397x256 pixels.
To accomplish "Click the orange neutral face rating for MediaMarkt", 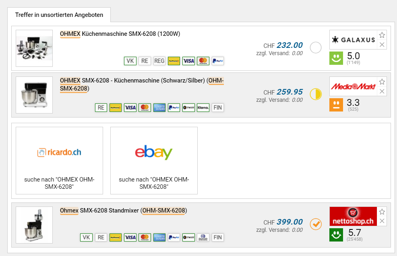I will (x=336, y=105).
